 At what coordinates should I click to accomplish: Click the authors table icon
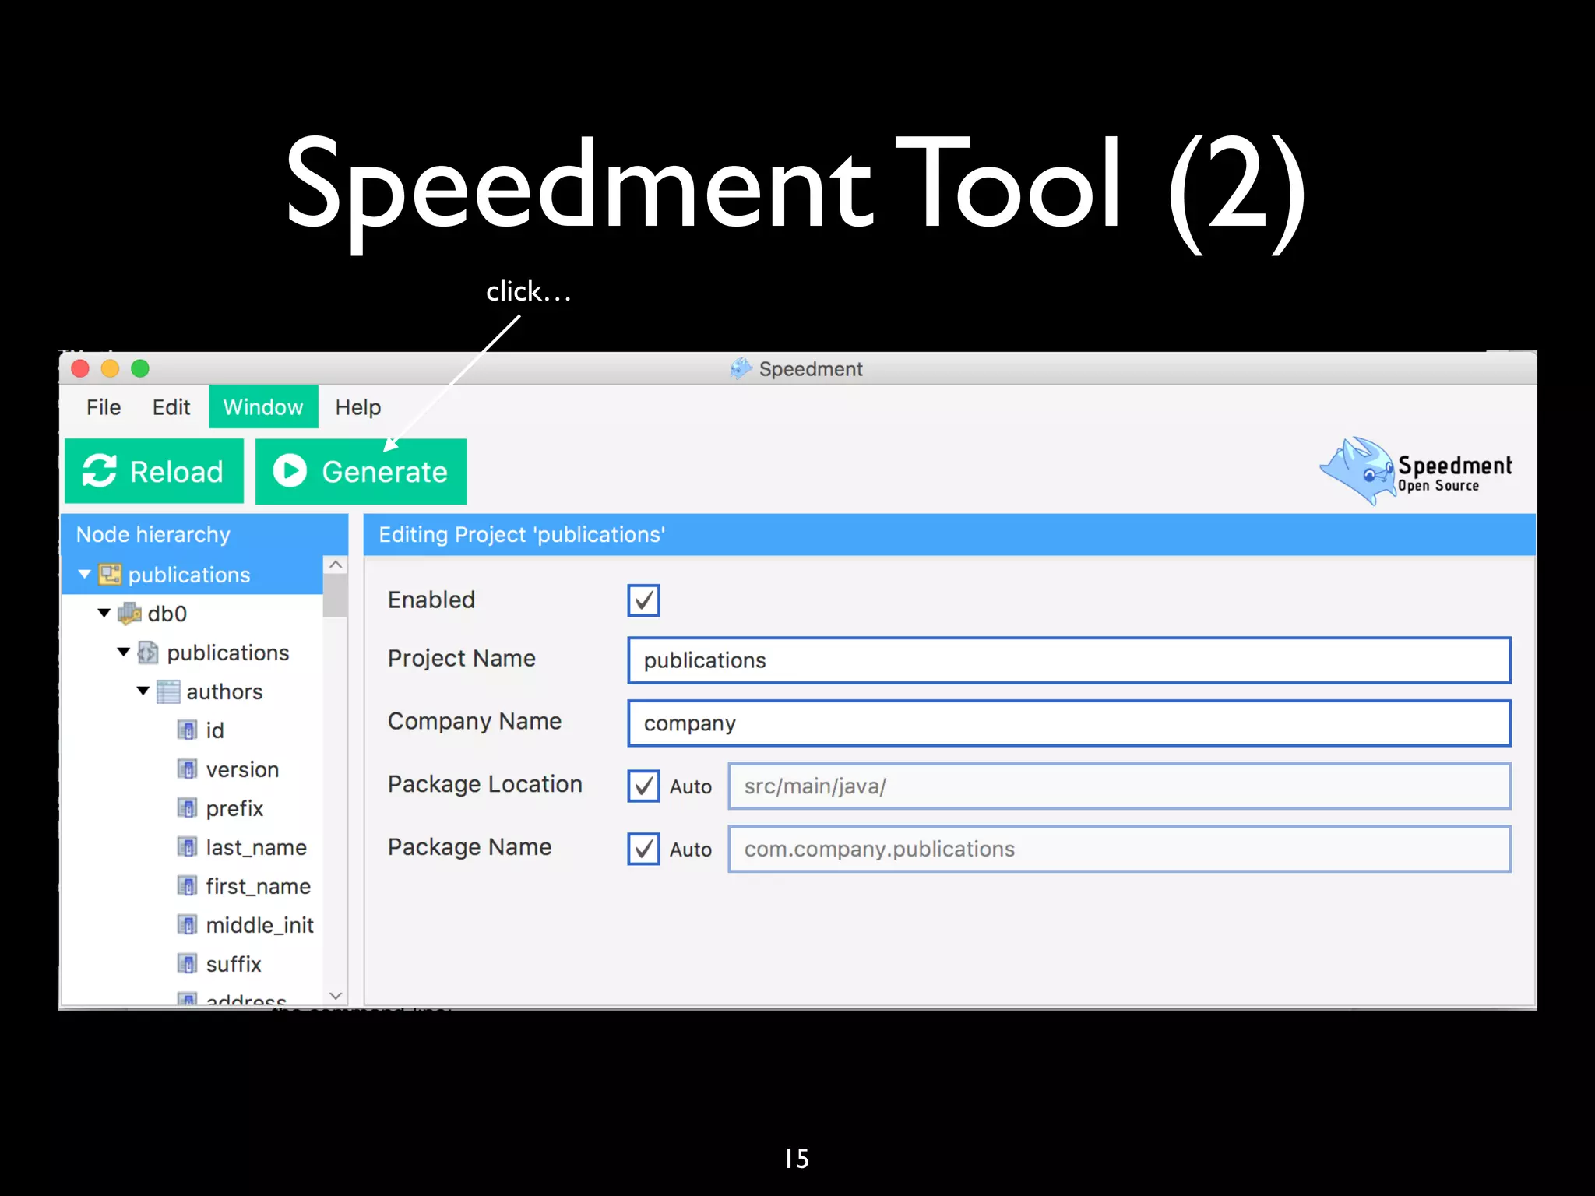[x=167, y=691]
